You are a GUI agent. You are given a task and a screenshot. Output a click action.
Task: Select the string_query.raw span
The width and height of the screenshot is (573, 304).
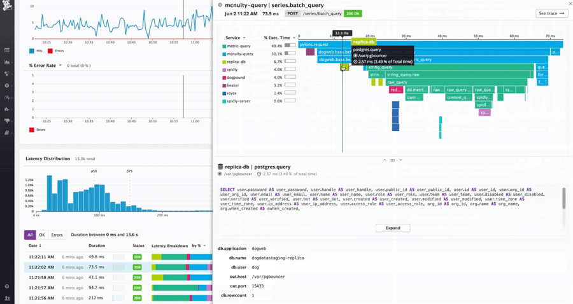click(458, 75)
